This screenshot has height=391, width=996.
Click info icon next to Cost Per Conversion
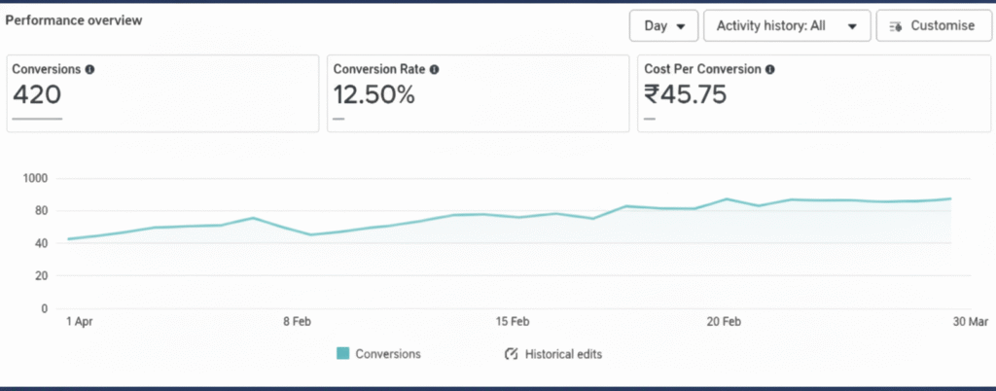pos(770,70)
